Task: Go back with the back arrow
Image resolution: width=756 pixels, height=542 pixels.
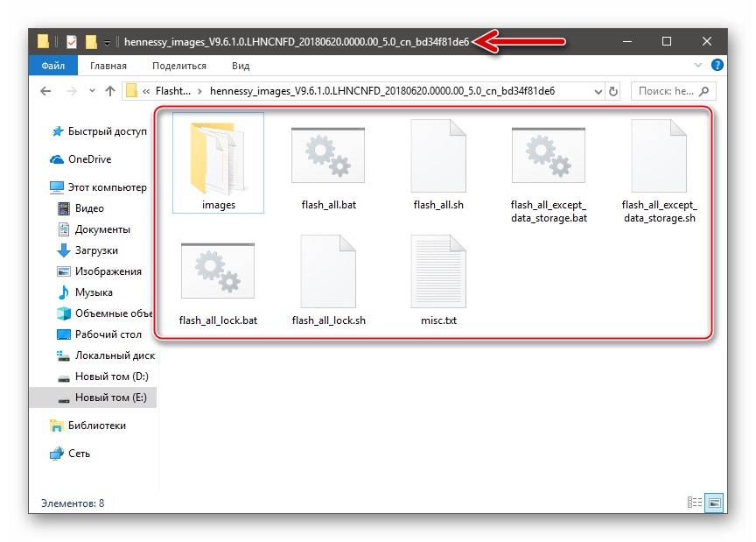Action: [x=45, y=91]
